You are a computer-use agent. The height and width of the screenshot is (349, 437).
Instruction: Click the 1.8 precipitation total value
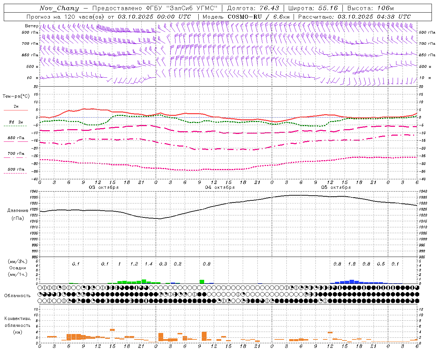click(x=352, y=264)
